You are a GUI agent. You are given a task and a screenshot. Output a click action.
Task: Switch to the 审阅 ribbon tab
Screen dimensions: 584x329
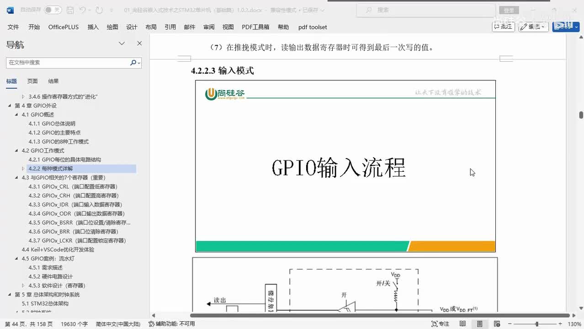coord(209,27)
